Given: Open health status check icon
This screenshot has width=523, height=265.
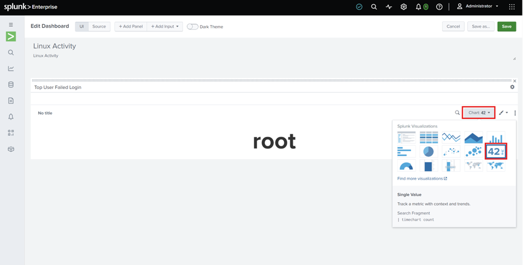Looking at the screenshot, I should (359, 6).
